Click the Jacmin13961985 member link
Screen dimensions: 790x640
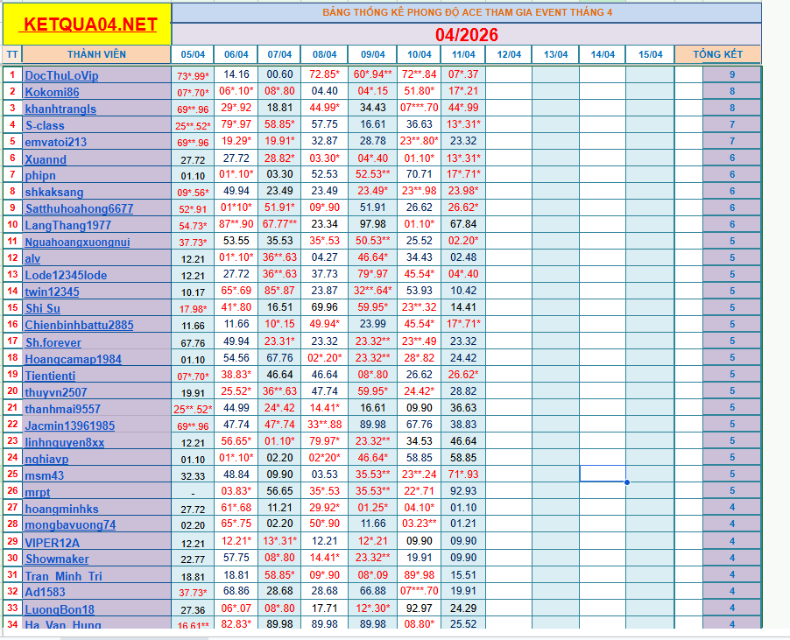click(69, 425)
